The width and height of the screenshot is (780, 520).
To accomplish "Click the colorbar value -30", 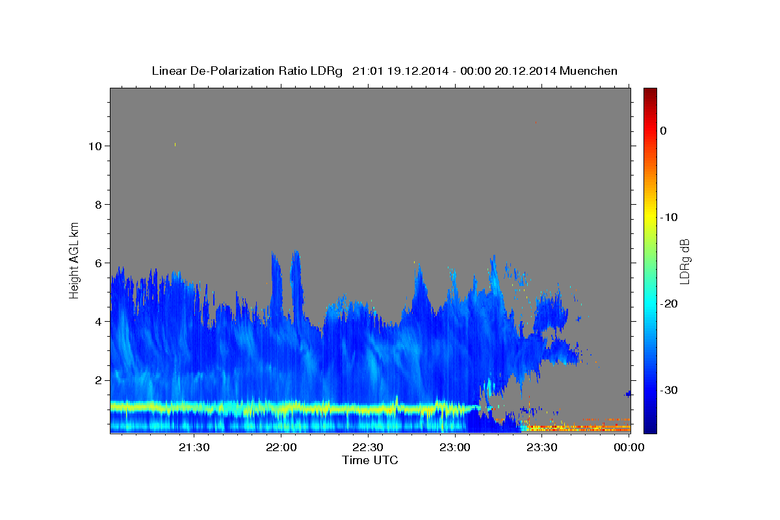I will point(669,390).
